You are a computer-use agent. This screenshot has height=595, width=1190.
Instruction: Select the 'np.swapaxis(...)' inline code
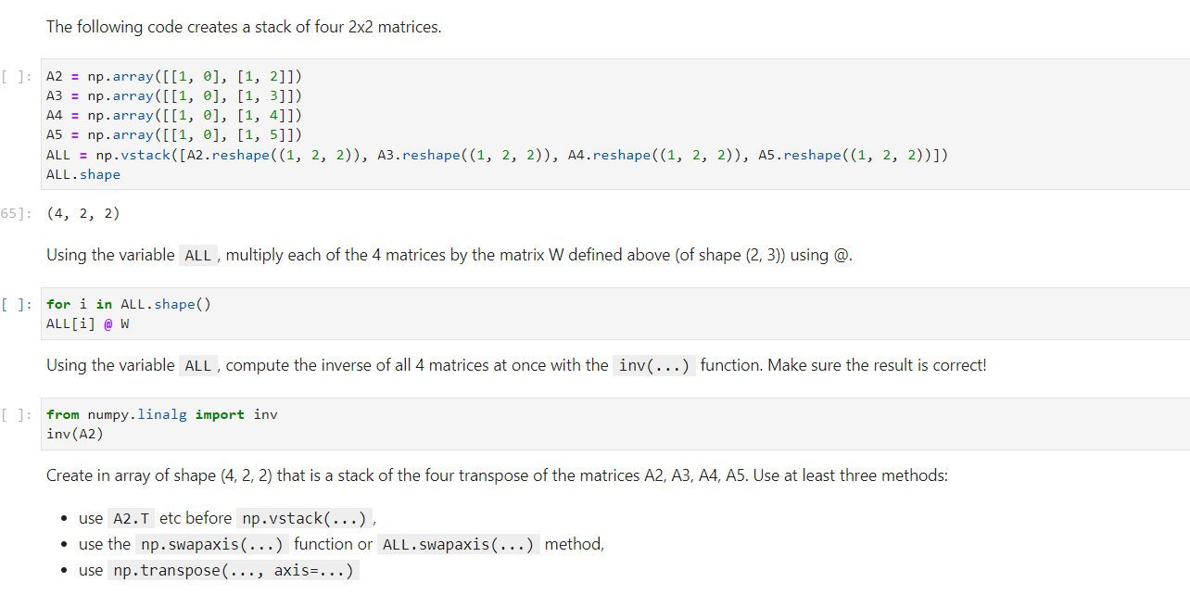210,544
